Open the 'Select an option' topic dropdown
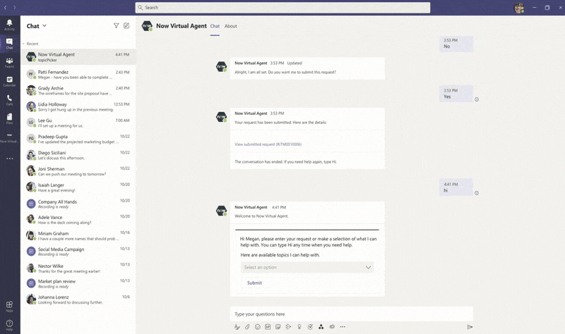The width and height of the screenshot is (565, 334). [x=307, y=268]
